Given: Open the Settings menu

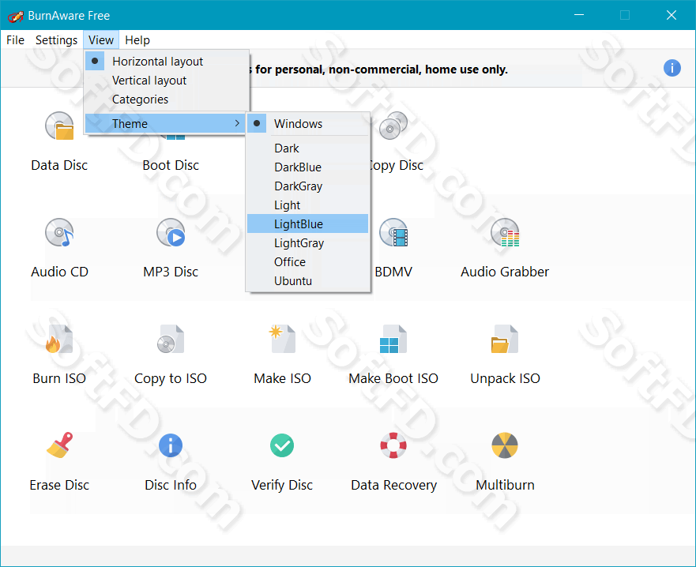Looking at the screenshot, I should click(56, 40).
